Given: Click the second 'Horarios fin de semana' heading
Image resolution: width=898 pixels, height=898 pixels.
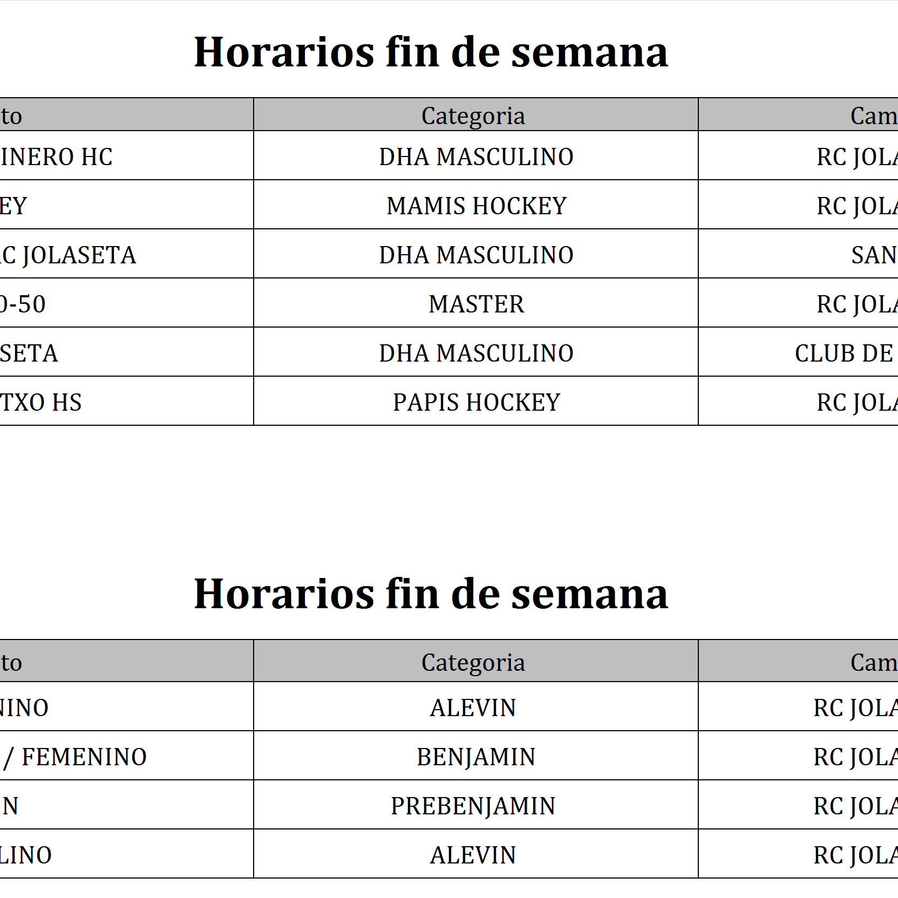Looking at the screenshot, I should point(431,594).
